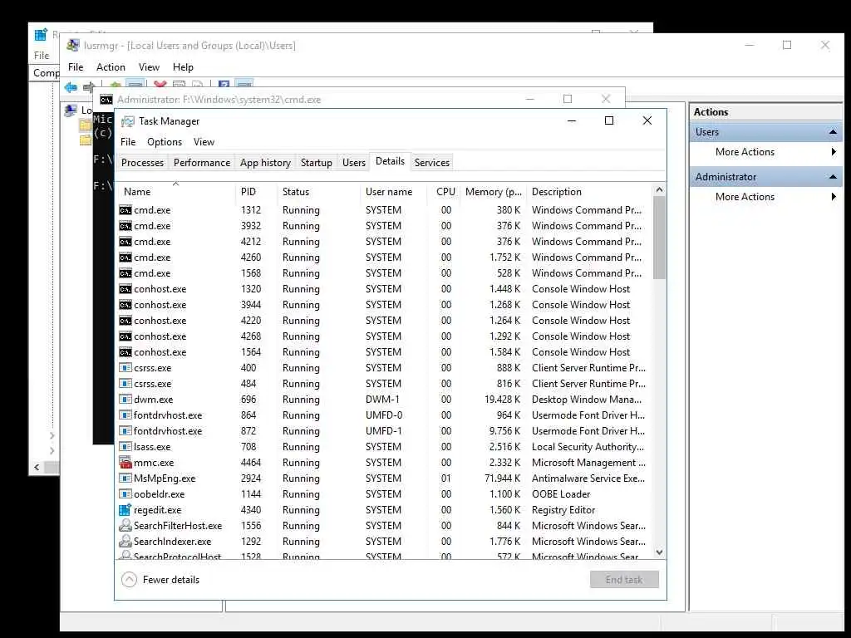
Task: Select the cmd.exe icon for PID 1312
Action: pos(125,210)
